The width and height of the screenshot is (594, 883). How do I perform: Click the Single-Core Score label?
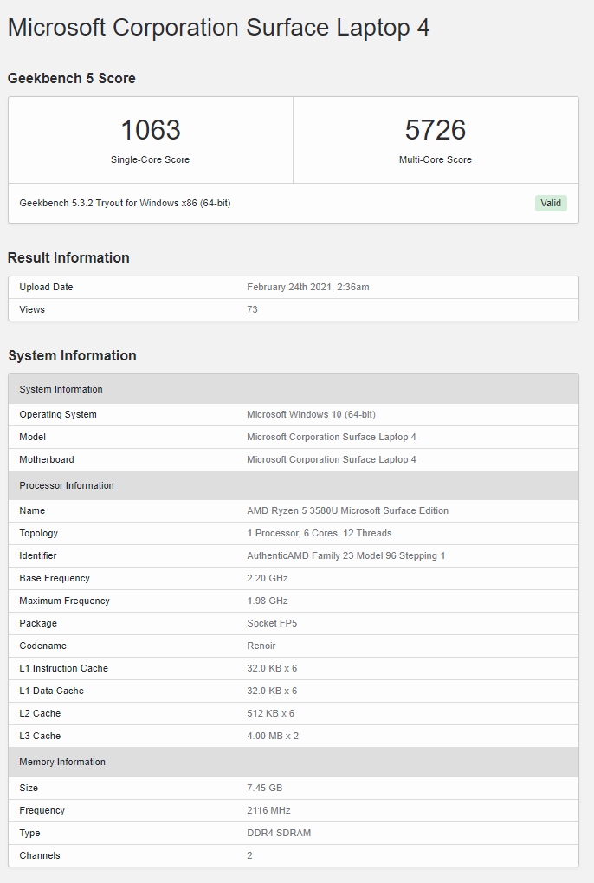pyautogui.click(x=150, y=160)
